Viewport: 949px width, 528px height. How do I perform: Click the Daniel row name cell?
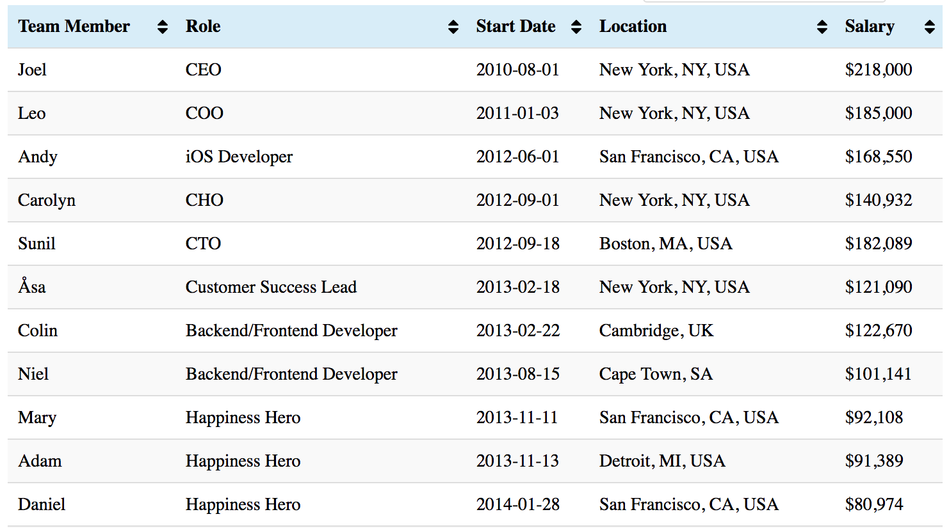point(42,504)
